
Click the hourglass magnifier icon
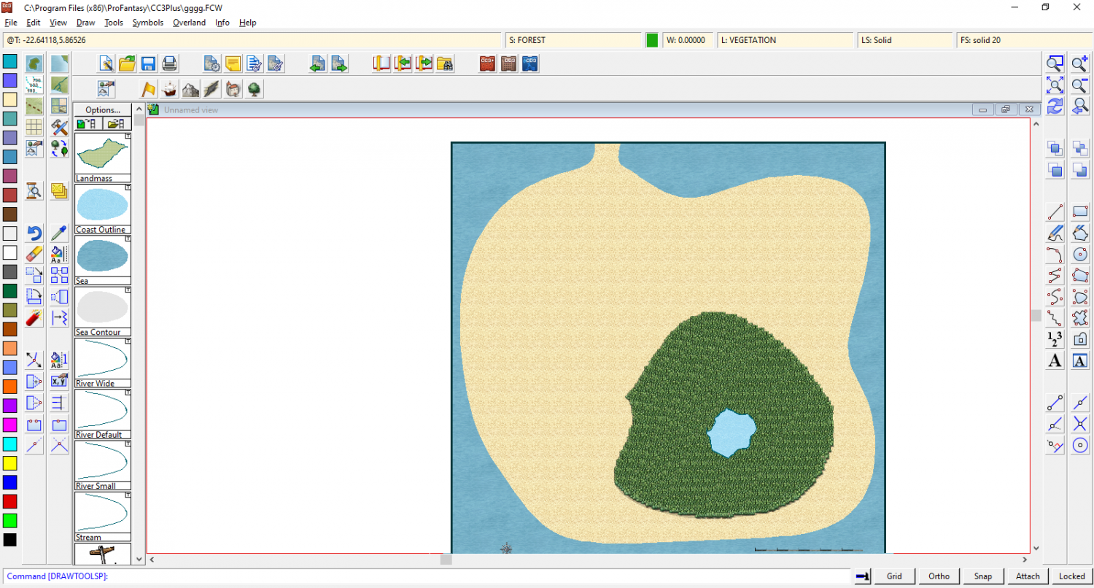(34, 191)
